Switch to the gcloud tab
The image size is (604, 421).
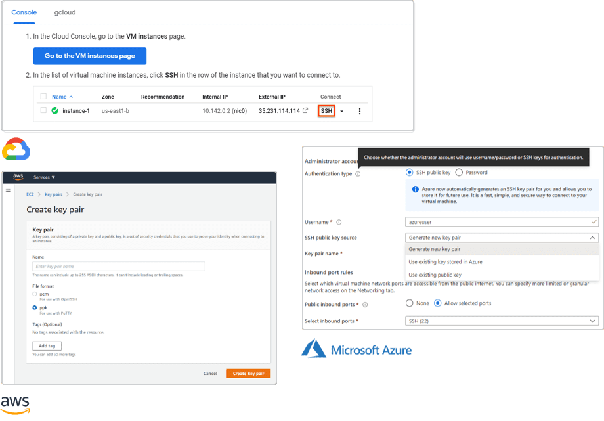(x=65, y=12)
